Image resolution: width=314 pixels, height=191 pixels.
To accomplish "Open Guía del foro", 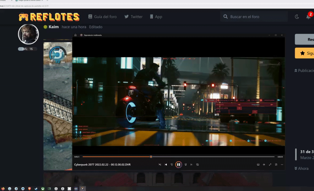I will point(102,17).
